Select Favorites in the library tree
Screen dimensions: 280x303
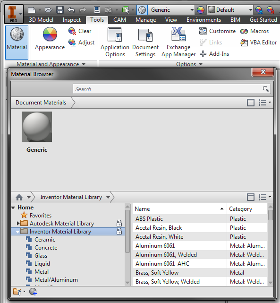tap(41, 216)
